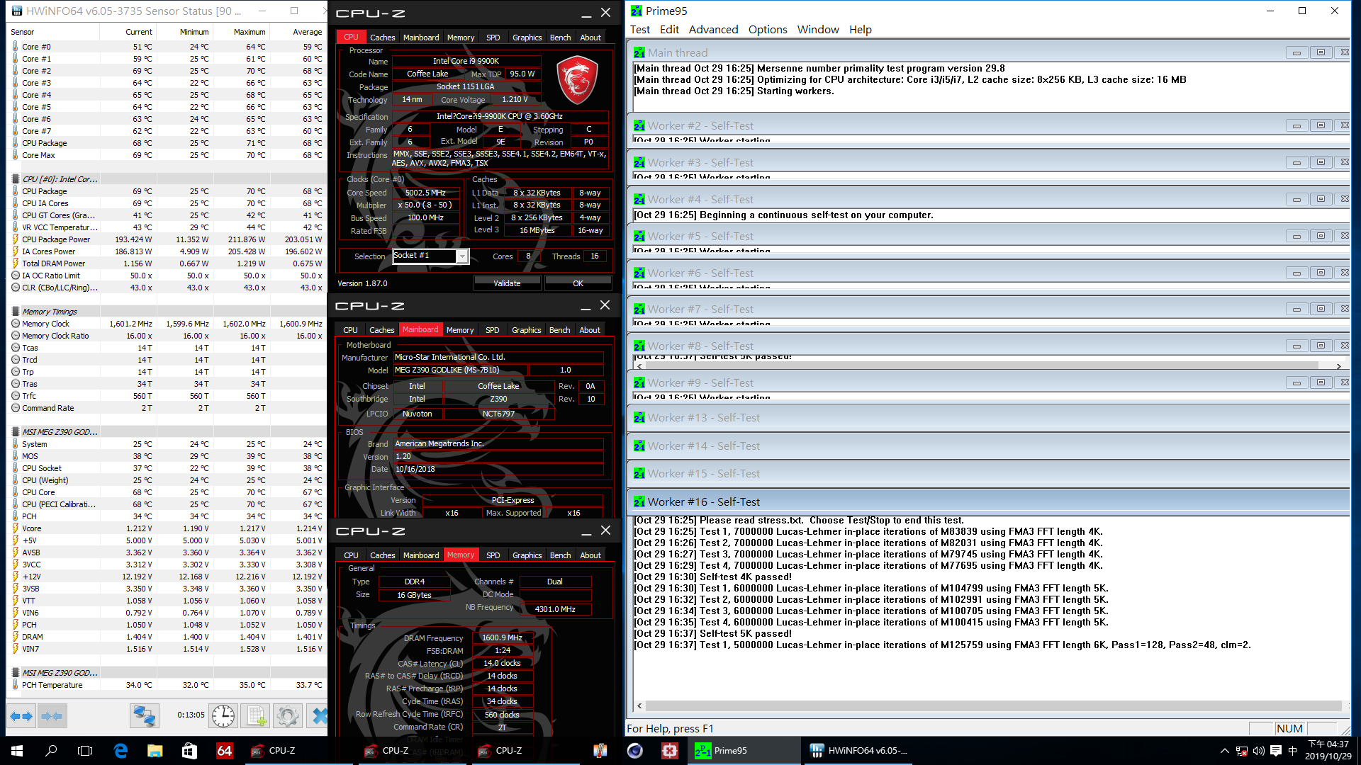The height and width of the screenshot is (765, 1361).
Task: Click the OK button in CPU-Z
Action: (x=578, y=282)
